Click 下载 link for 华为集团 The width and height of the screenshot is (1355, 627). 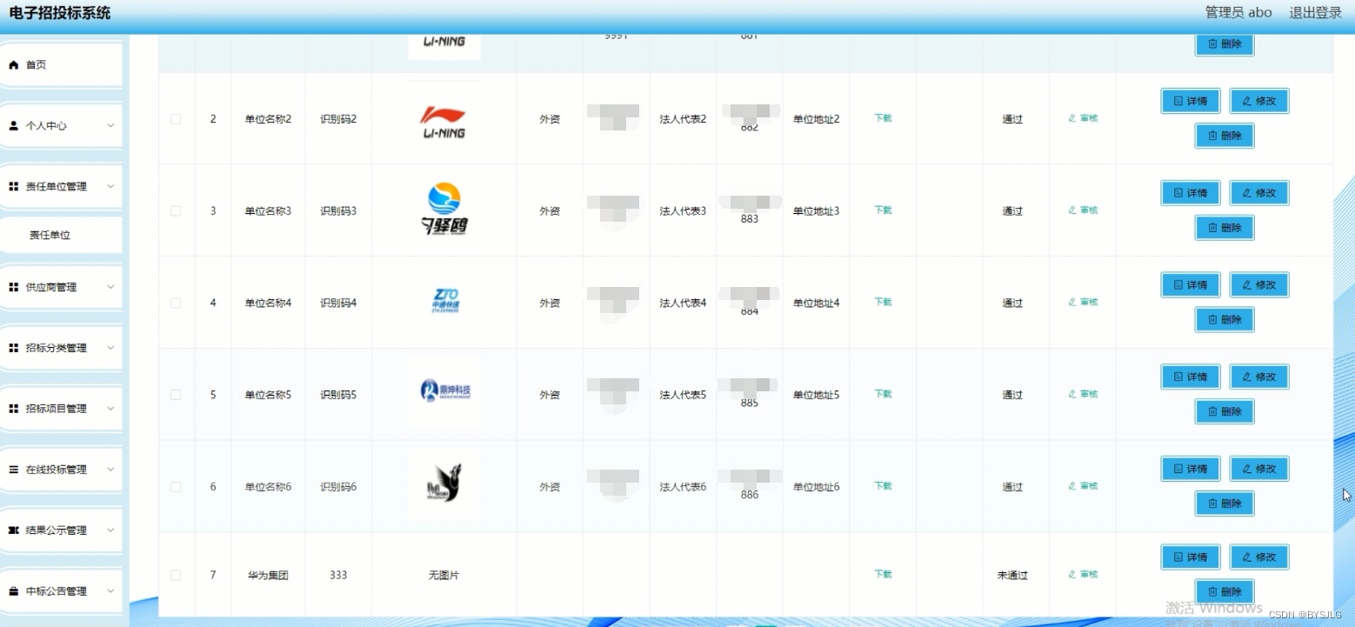[x=883, y=575]
